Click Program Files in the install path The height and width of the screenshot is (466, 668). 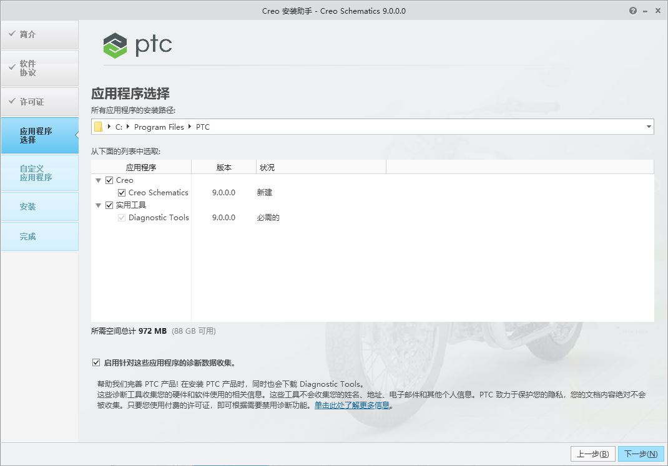point(159,127)
